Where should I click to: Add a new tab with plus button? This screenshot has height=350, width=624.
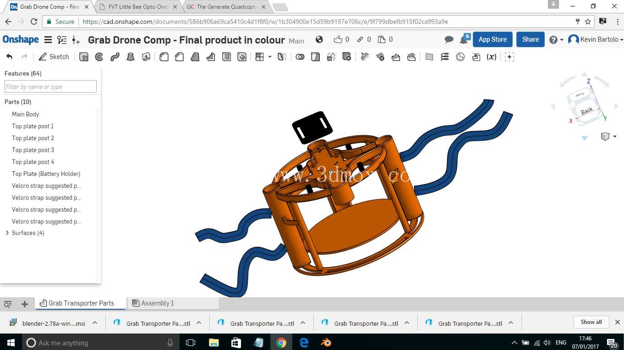pos(25,304)
